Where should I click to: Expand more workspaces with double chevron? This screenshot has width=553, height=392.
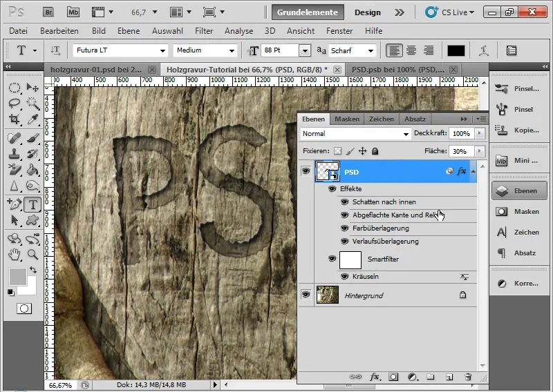400,12
